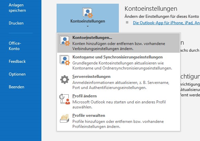Click the account gear icon beside Kontoeinstellungen... entry

(x=65, y=41)
